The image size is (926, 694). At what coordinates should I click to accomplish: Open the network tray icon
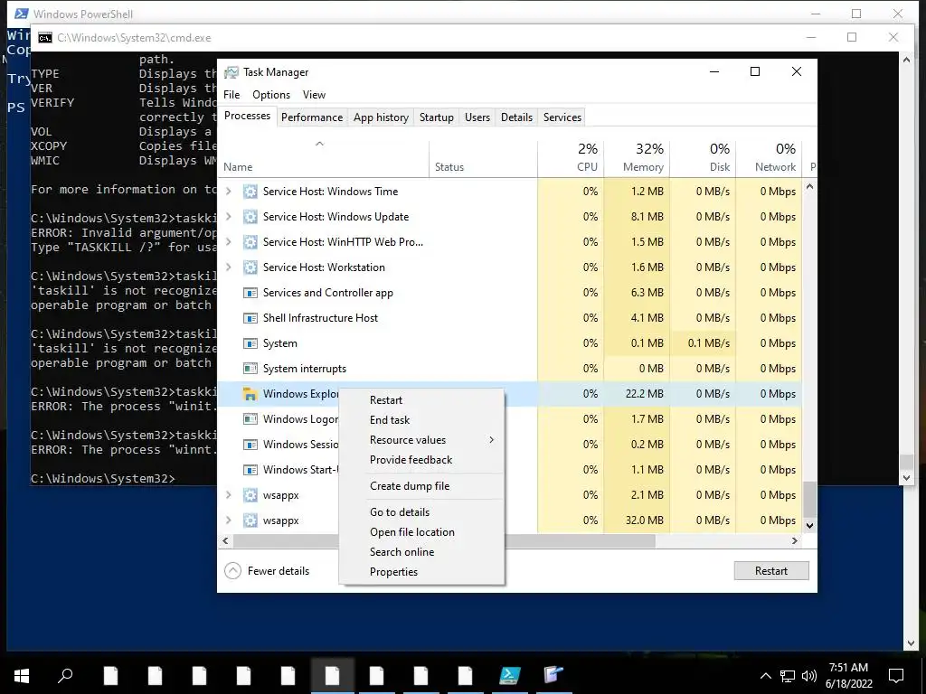(788, 676)
